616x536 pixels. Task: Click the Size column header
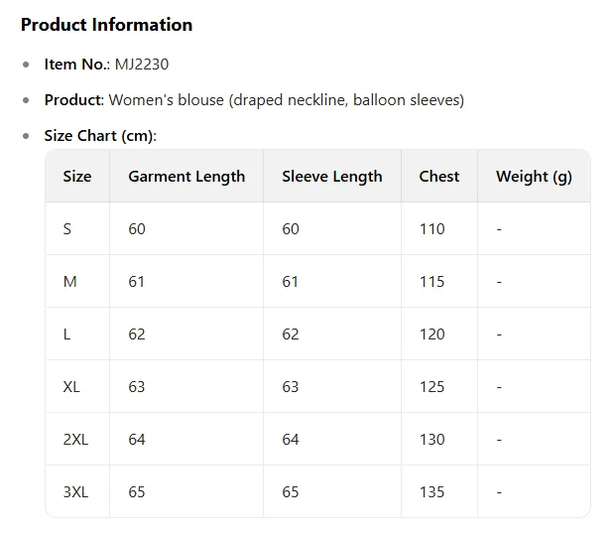coord(77,177)
